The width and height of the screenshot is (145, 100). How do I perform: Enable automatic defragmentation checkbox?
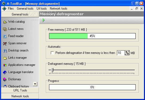pyautogui.click(x=52, y=53)
